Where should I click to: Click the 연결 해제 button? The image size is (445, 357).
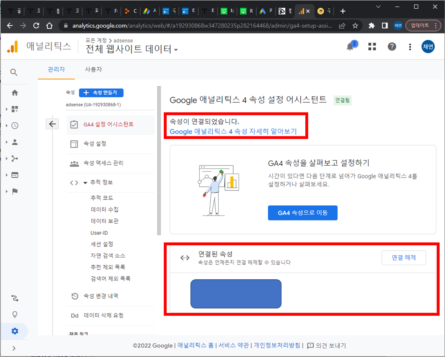(x=404, y=258)
